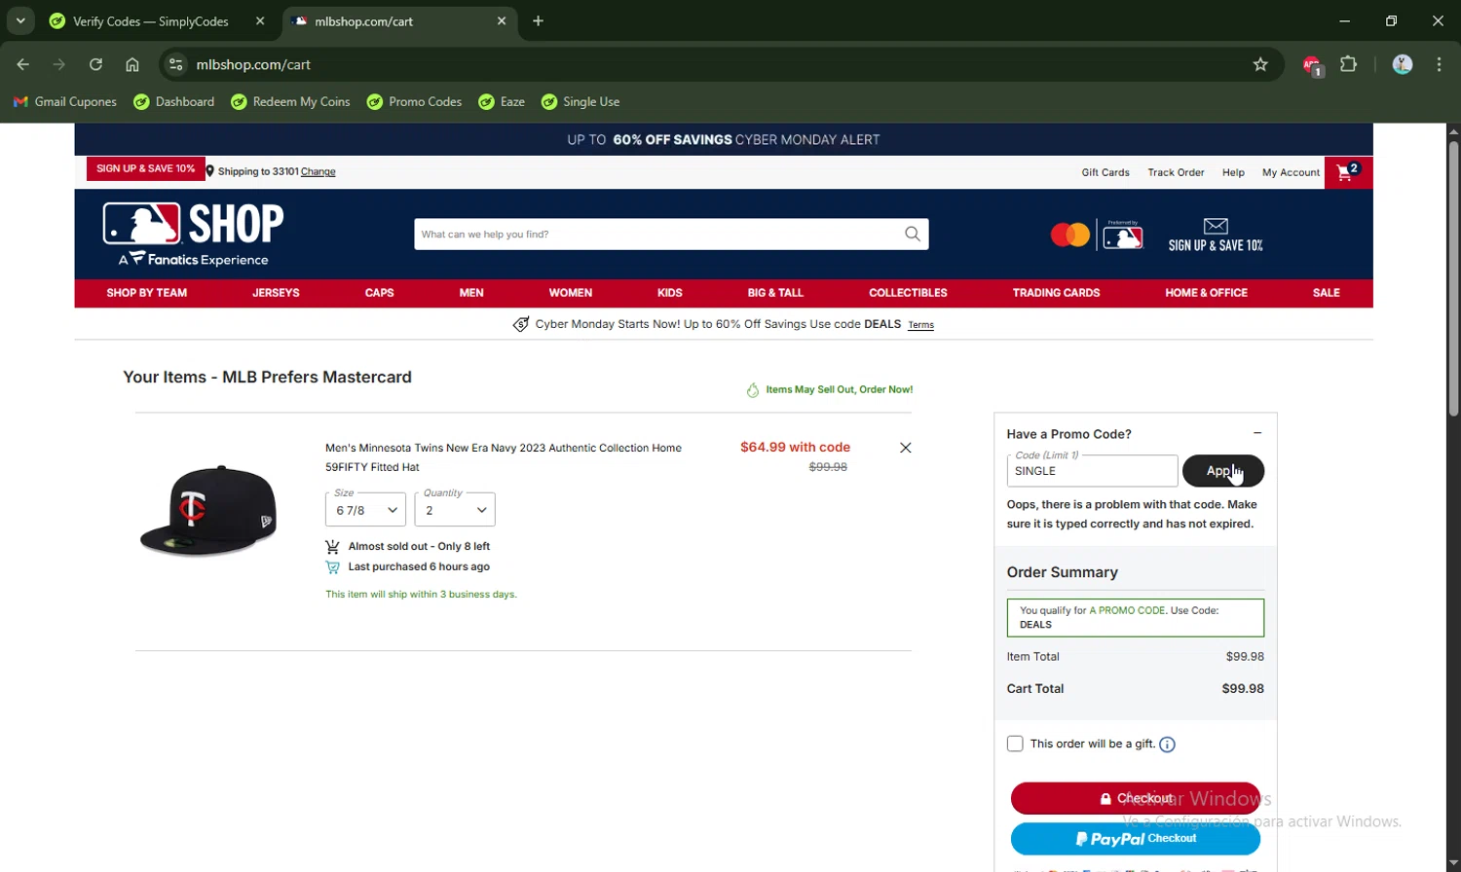Click the search magnifier icon
The image size is (1461, 872).
(x=913, y=234)
